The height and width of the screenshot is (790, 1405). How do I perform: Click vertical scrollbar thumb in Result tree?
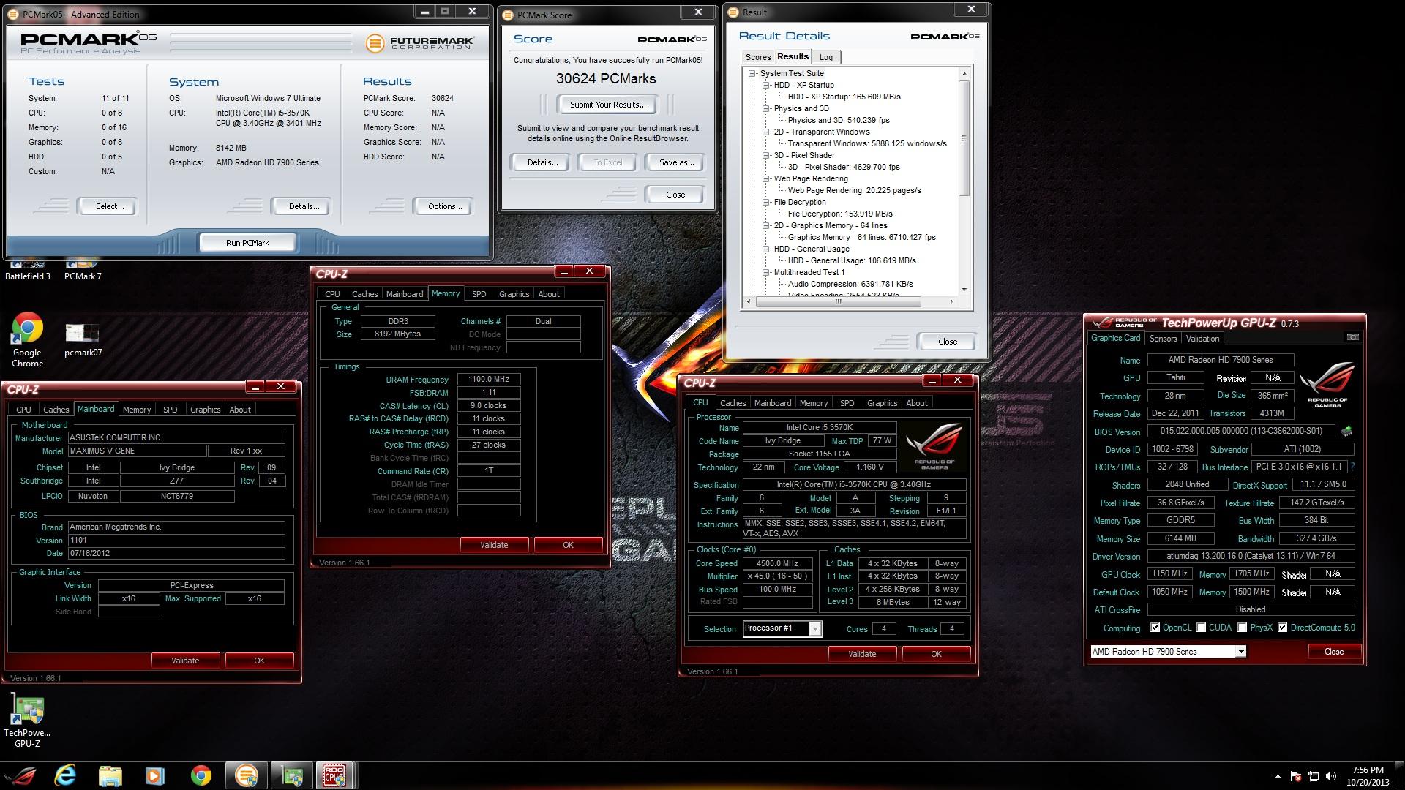click(x=964, y=138)
